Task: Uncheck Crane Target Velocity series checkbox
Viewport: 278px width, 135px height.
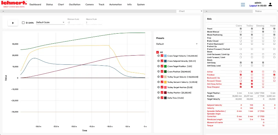Action: click(162, 56)
